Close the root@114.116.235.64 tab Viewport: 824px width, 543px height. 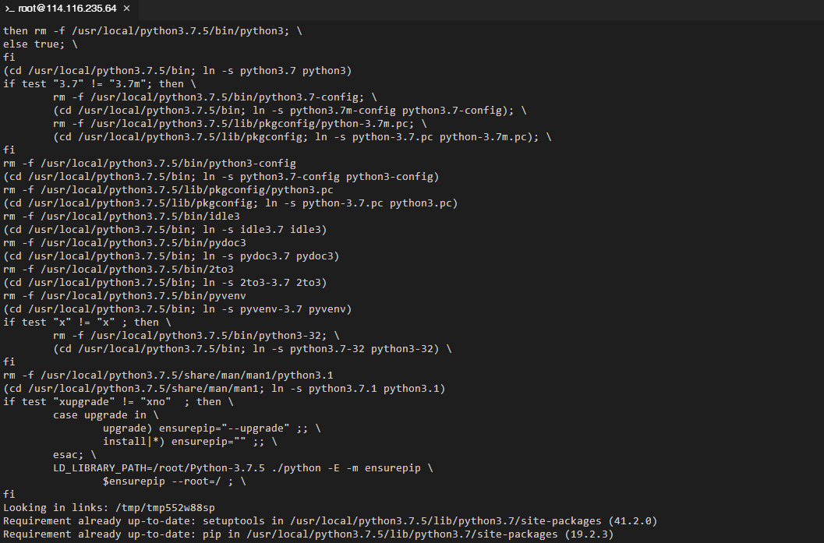[x=126, y=9]
